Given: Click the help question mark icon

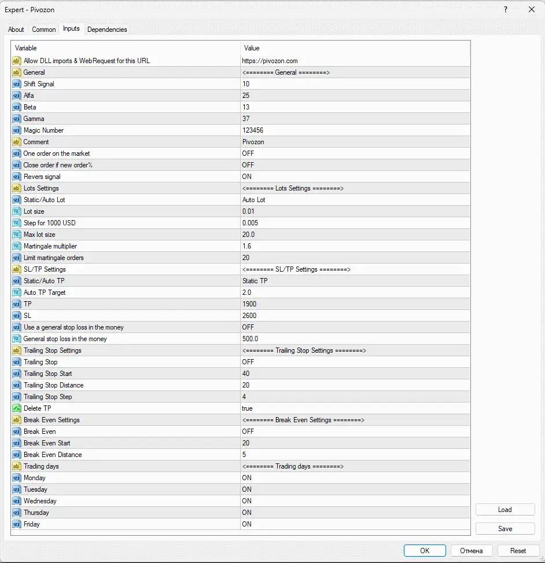Looking at the screenshot, I should [505, 10].
